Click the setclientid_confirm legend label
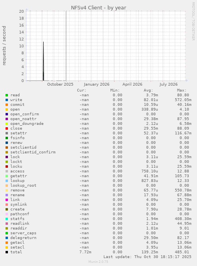197x266 pixels. click(x=33, y=152)
